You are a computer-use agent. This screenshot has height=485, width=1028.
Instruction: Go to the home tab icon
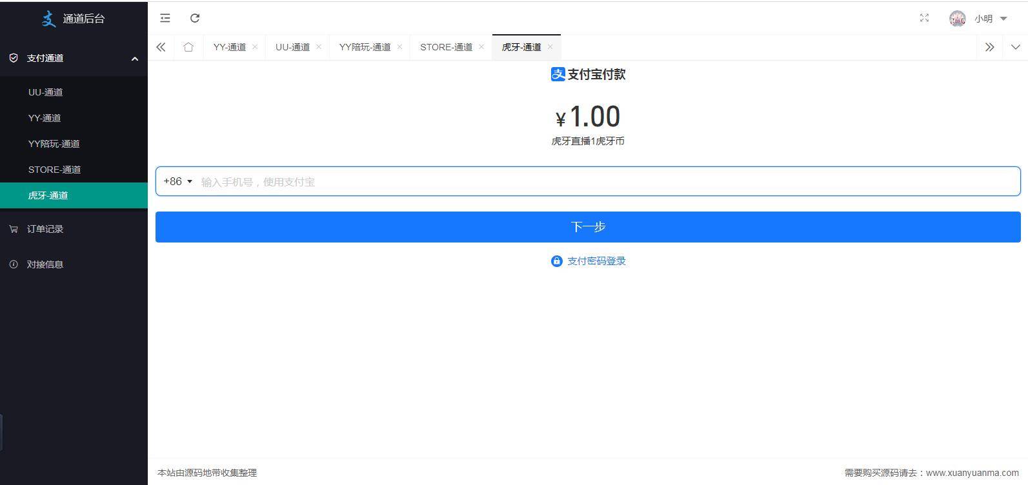(188, 47)
